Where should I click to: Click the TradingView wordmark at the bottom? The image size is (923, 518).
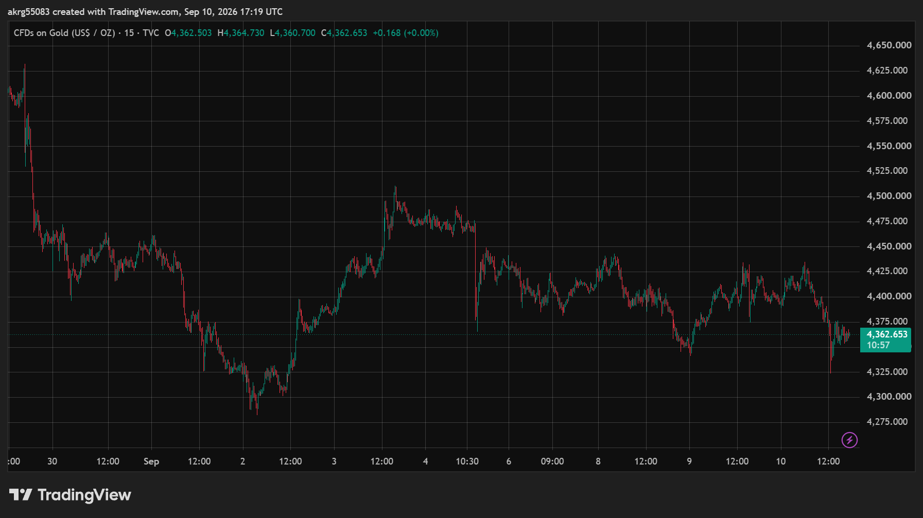tap(84, 495)
